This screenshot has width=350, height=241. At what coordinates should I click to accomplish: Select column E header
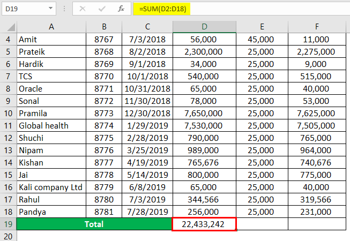tap(262, 27)
